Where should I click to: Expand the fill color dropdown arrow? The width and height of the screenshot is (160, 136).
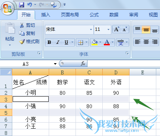100,42
